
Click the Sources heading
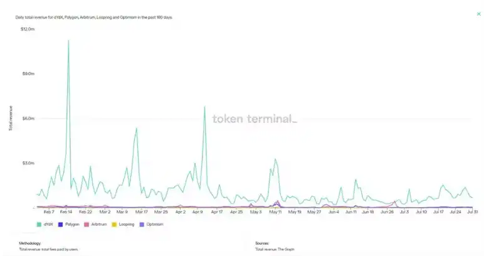point(262,243)
